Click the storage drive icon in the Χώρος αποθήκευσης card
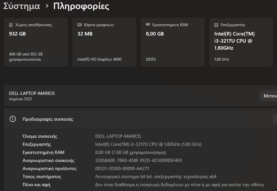The image size is (277, 191). [x=11, y=25]
